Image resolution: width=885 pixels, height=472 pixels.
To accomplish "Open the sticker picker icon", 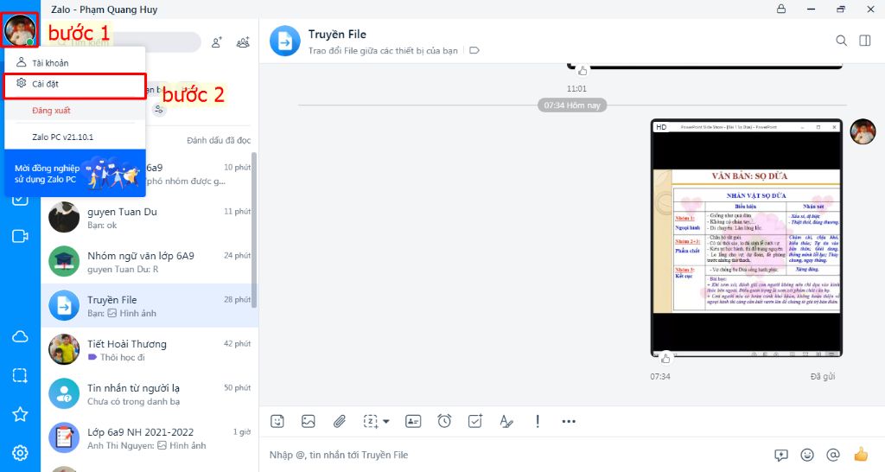I will (x=277, y=421).
